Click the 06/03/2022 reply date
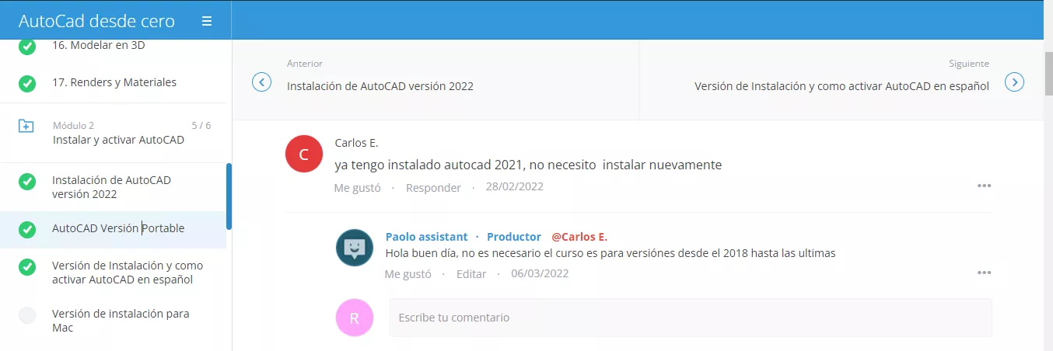 [x=540, y=273]
